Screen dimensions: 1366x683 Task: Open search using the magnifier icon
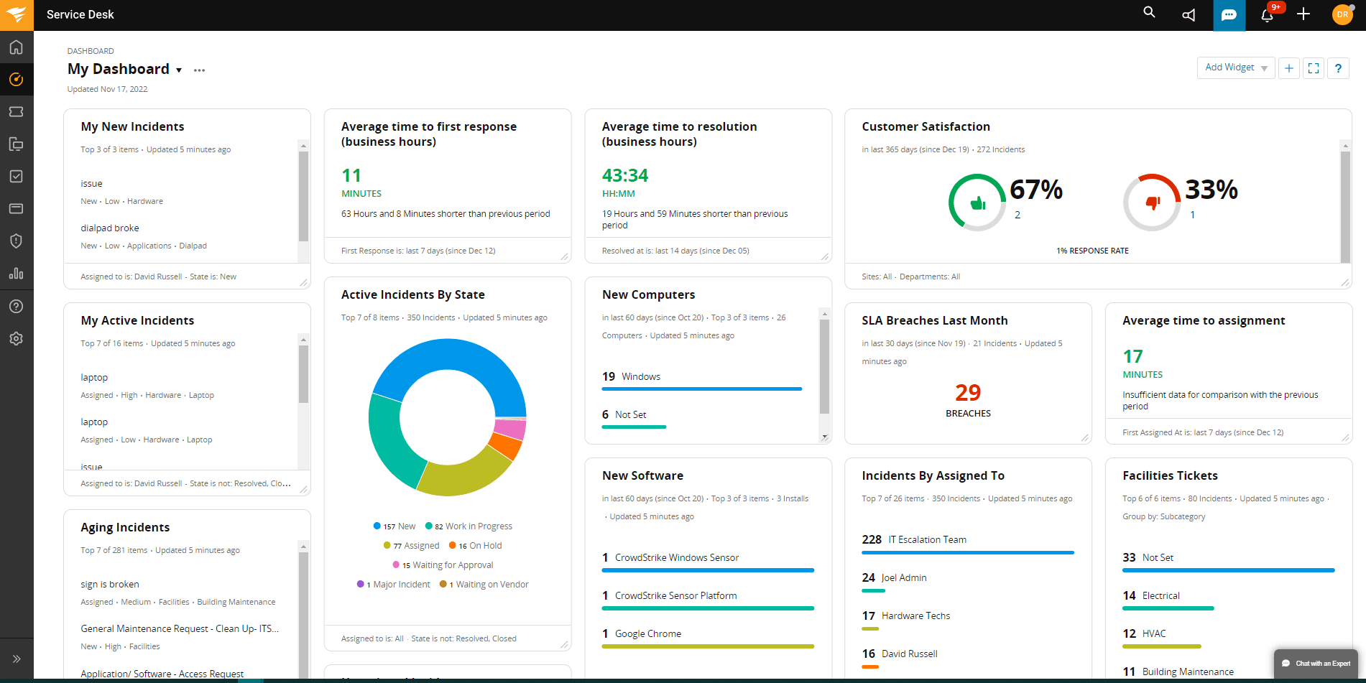(1148, 13)
